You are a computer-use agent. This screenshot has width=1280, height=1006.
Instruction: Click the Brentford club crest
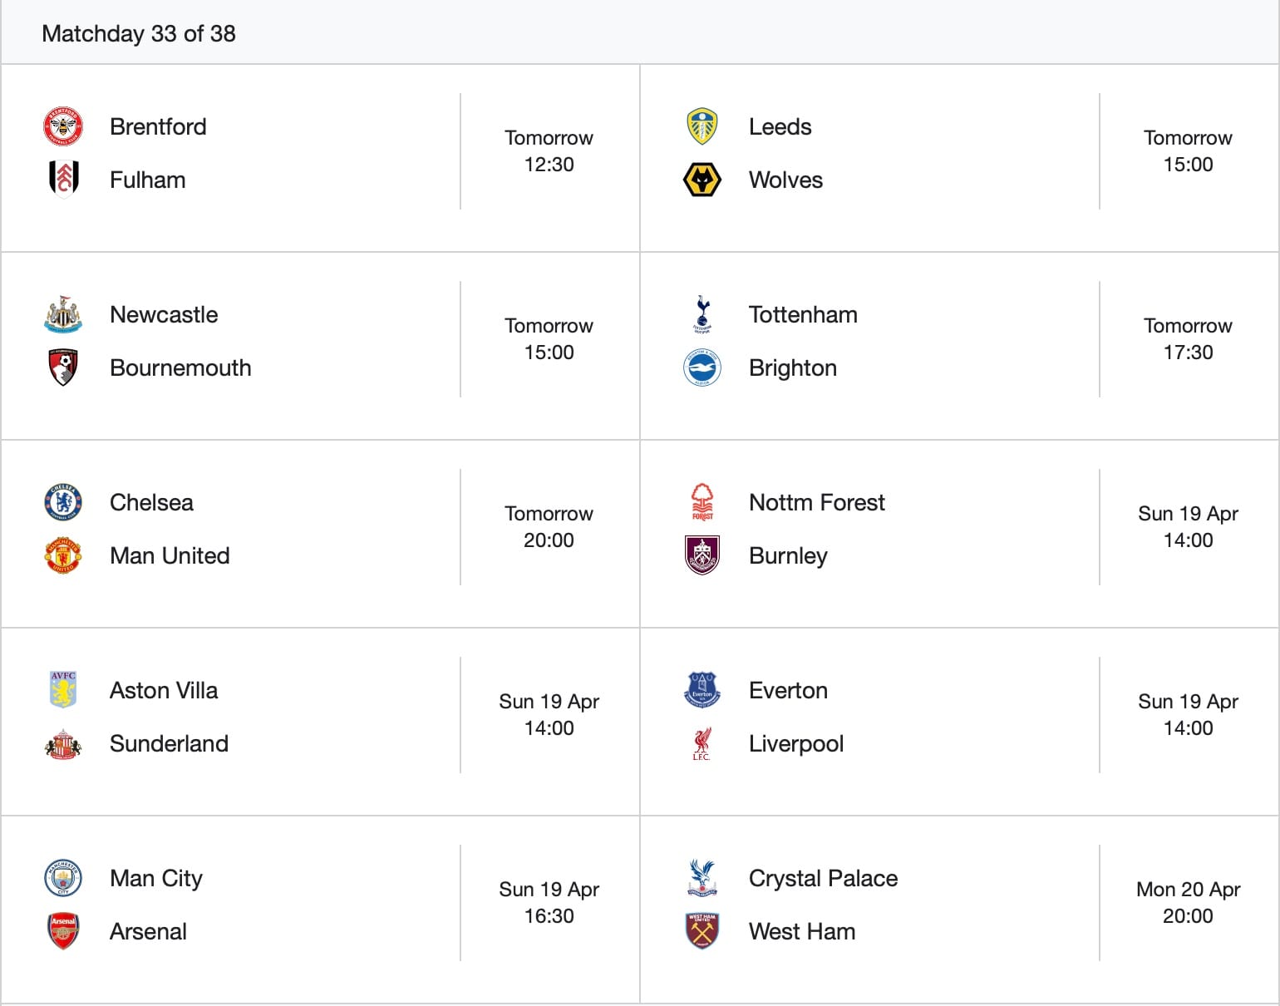63,126
